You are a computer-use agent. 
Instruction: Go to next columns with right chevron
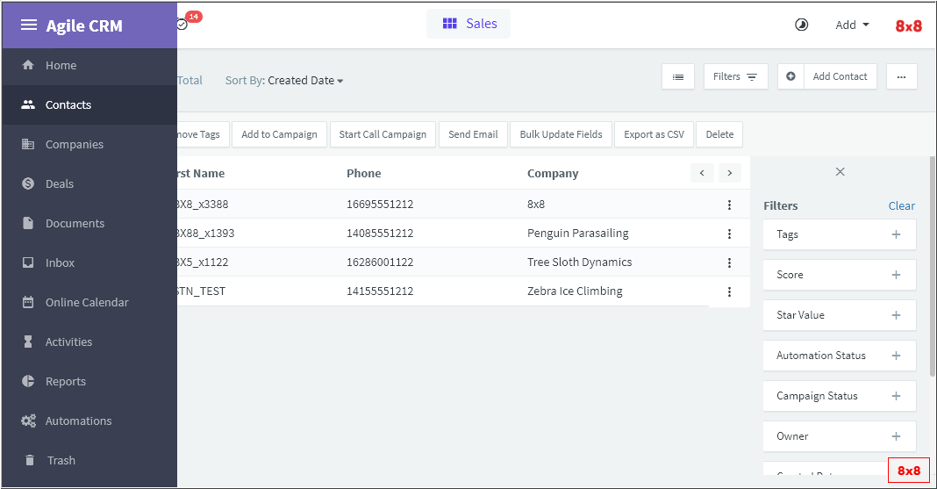pos(730,173)
